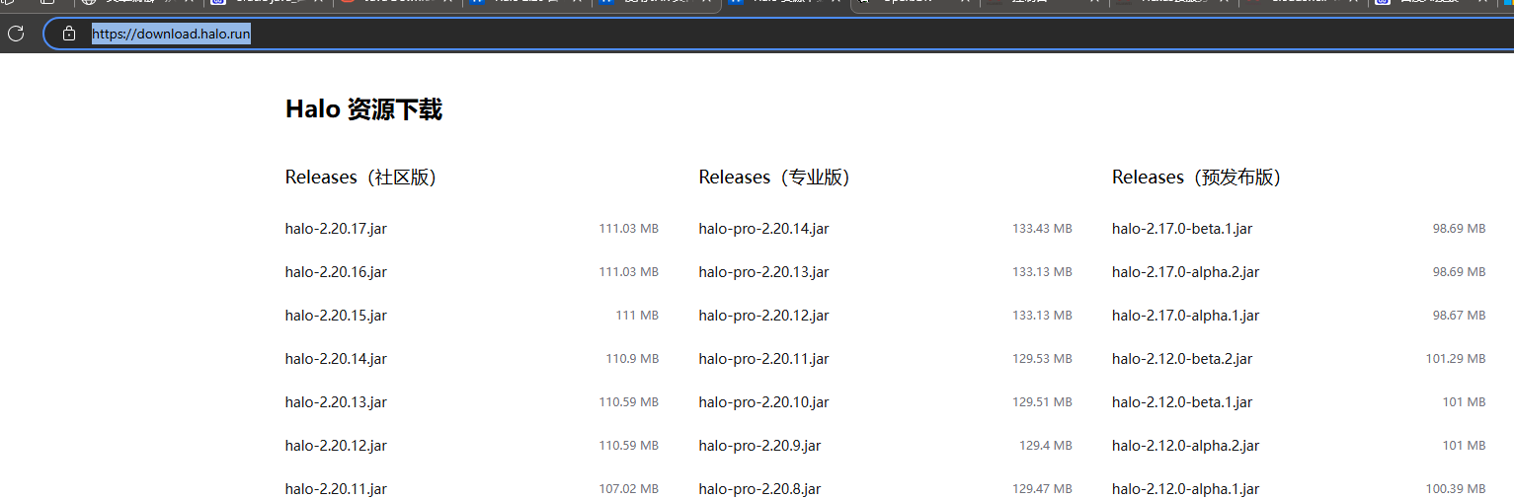The width and height of the screenshot is (1514, 499).
Task: Download halo-2.20.17.jar community release
Action: coord(336,229)
